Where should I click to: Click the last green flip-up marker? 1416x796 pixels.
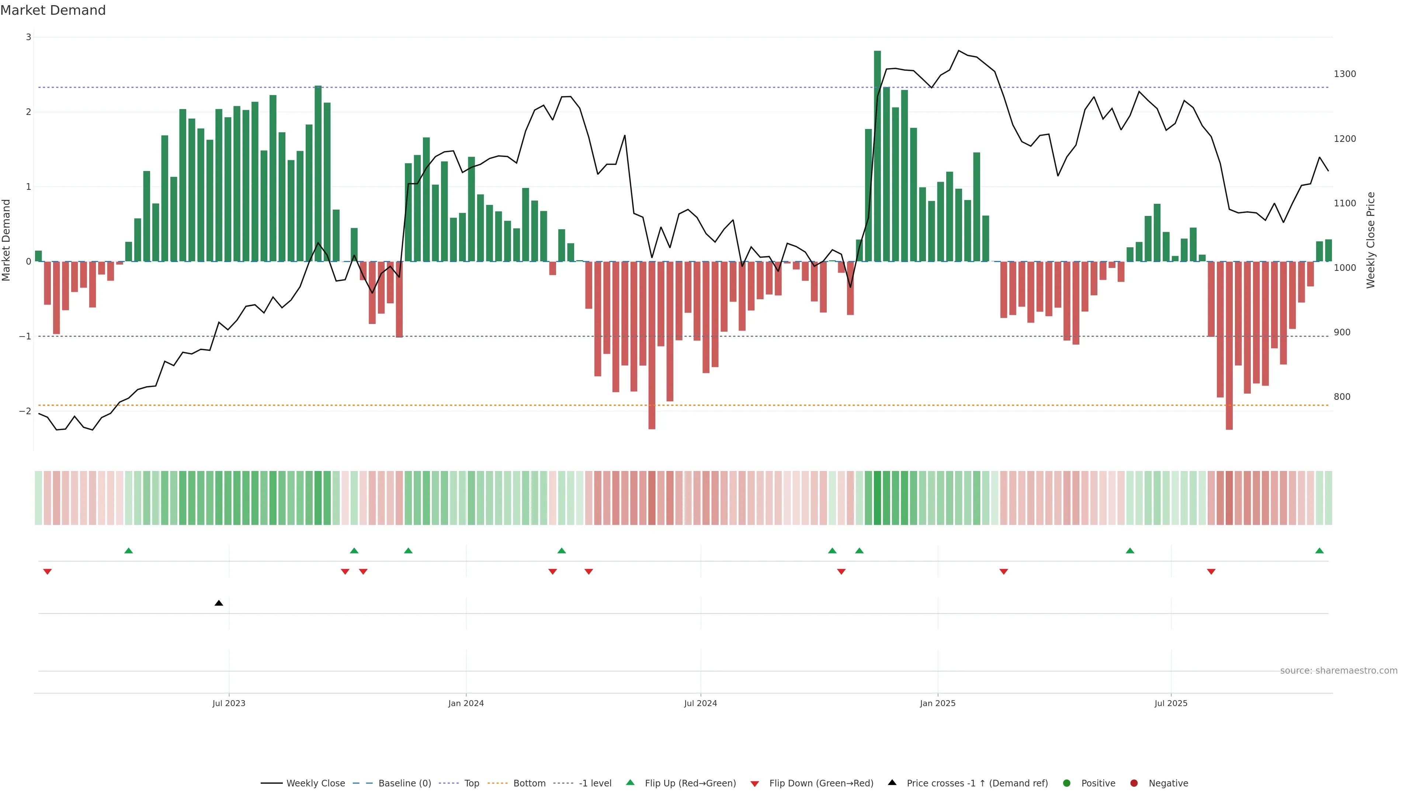click(x=1319, y=551)
